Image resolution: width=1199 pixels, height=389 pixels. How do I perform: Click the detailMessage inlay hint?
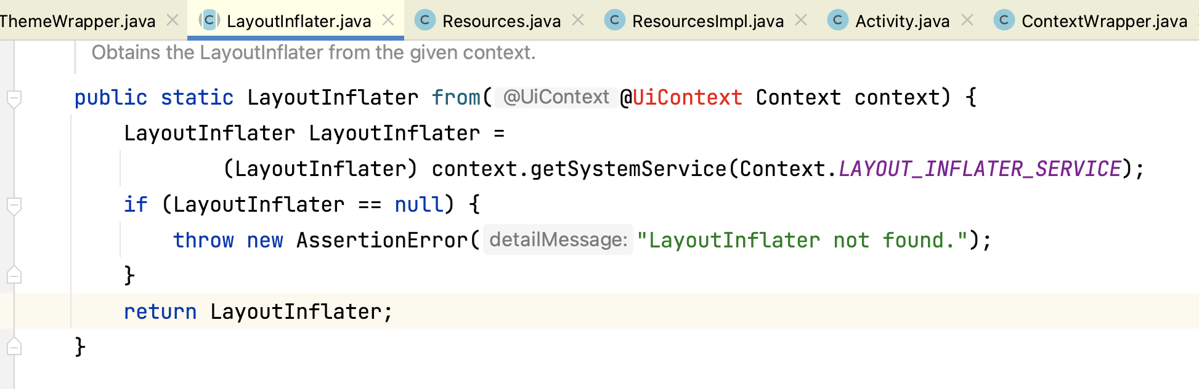(558, 240)
